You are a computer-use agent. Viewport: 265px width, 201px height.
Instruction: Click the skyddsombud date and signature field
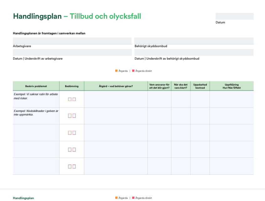pyautogui.click(x=194, y=53)
